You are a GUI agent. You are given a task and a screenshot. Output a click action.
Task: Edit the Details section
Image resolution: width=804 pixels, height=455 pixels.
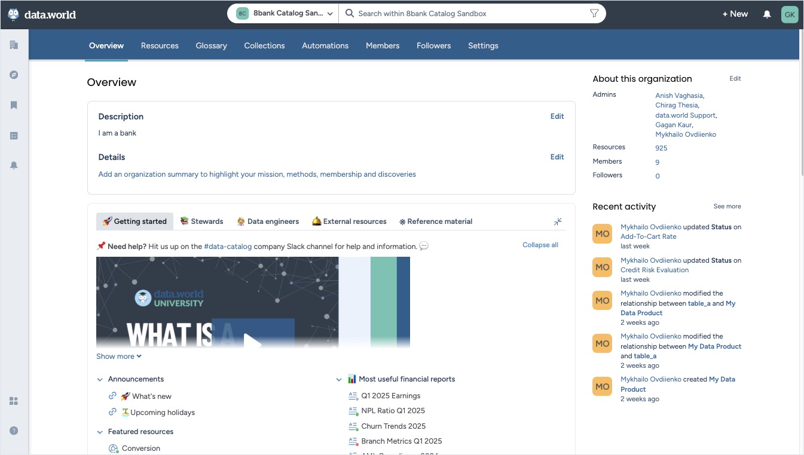click(x=557, y=157)
